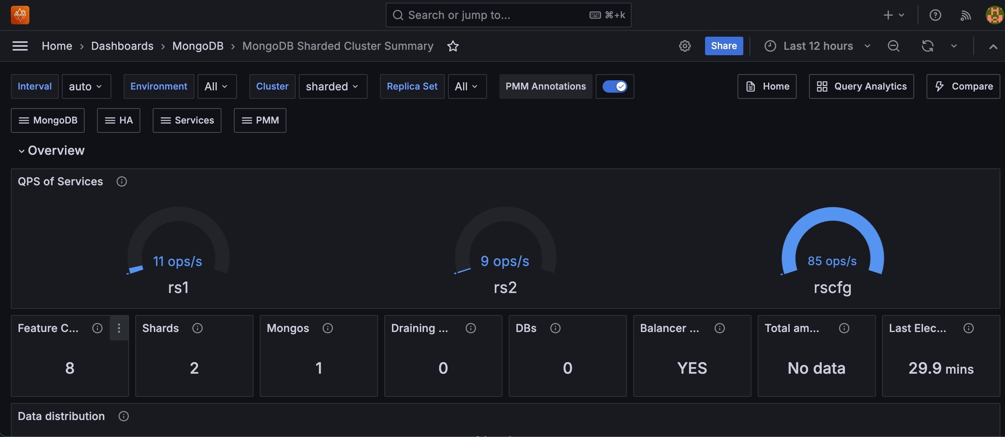The width and height of the screenshot is (1005, 437).
Task: Open the Cluster sharded dropdown
Action: pyautogui.click(x=332, y=86)
